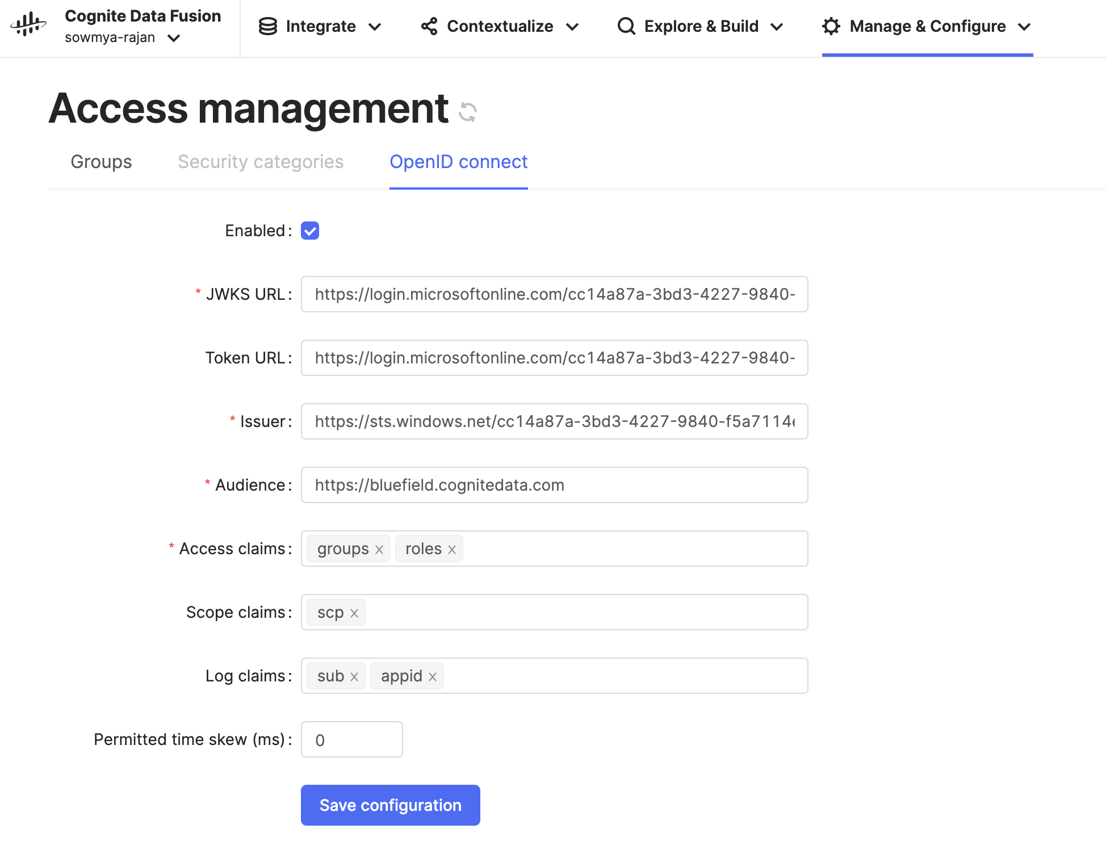Viewport: 1106px width, 862px height.
Task: Remove the groups access claim tag
Action: [379, 550]
